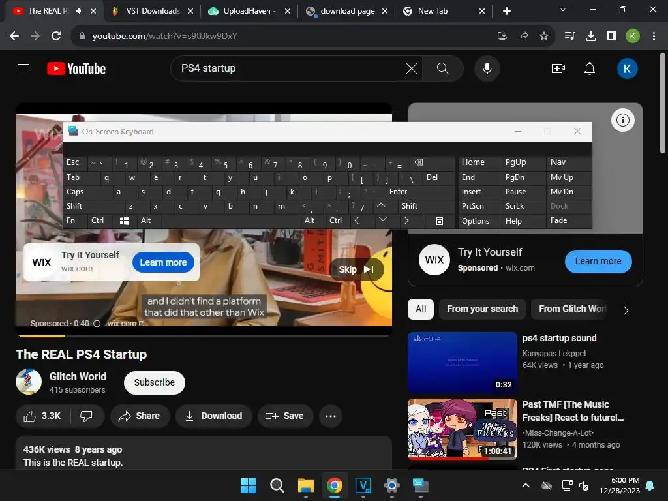Open Windows Start menu

pos(248,485)
